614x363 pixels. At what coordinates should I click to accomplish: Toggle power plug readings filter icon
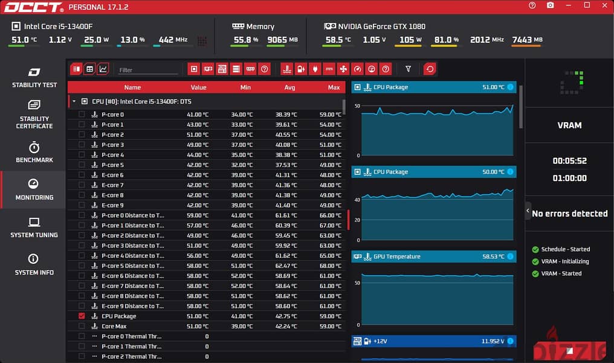[315, 69]
